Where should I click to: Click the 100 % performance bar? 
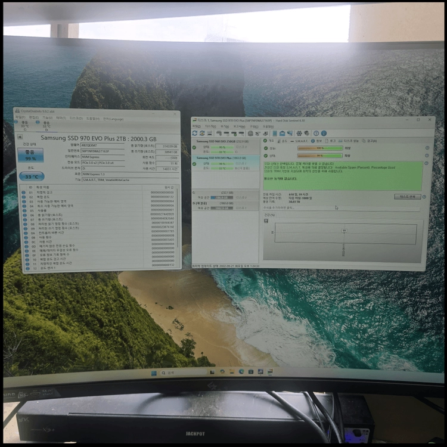coord(320,148)
